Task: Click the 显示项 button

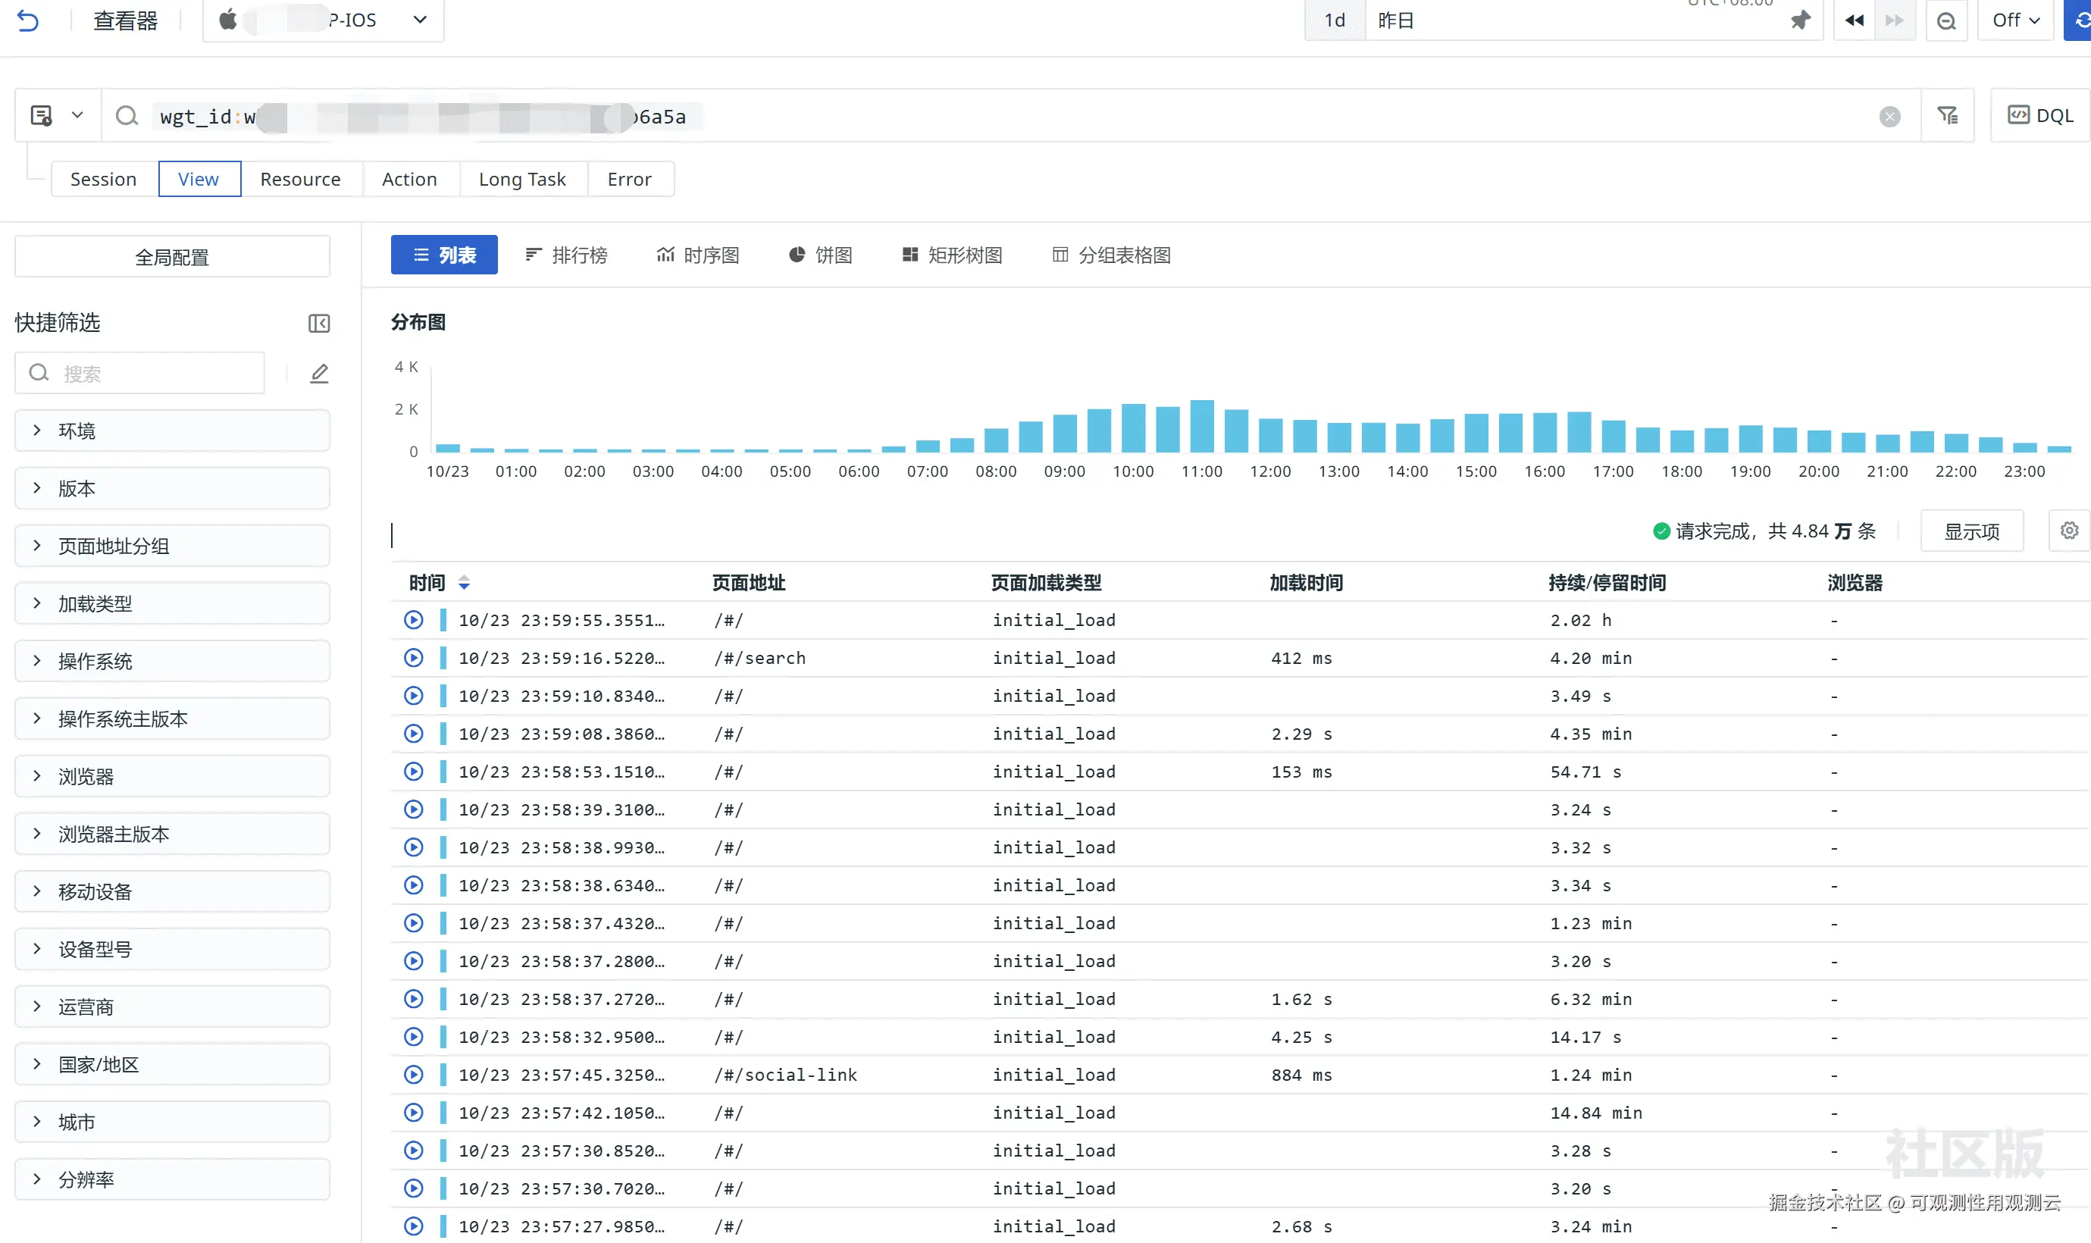Action: click(1971, 531)
